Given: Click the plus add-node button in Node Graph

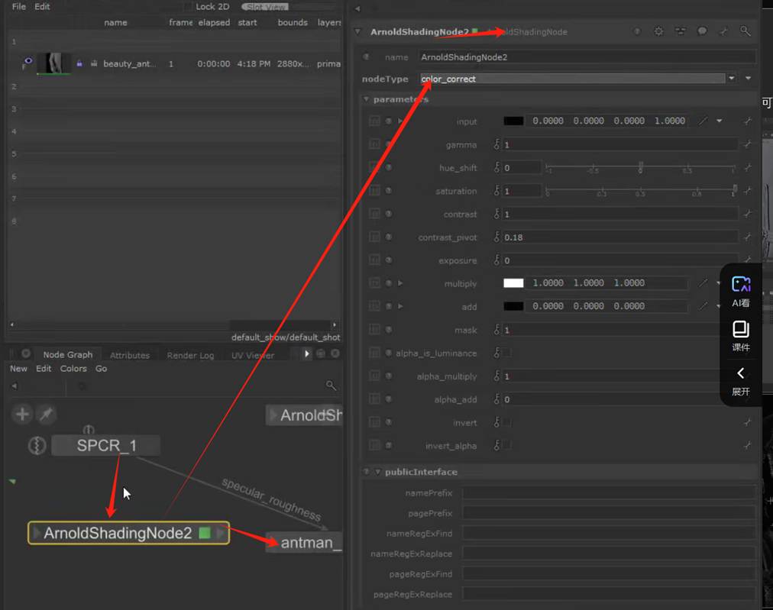Looking at the screenshot, I should click(22, 415).
